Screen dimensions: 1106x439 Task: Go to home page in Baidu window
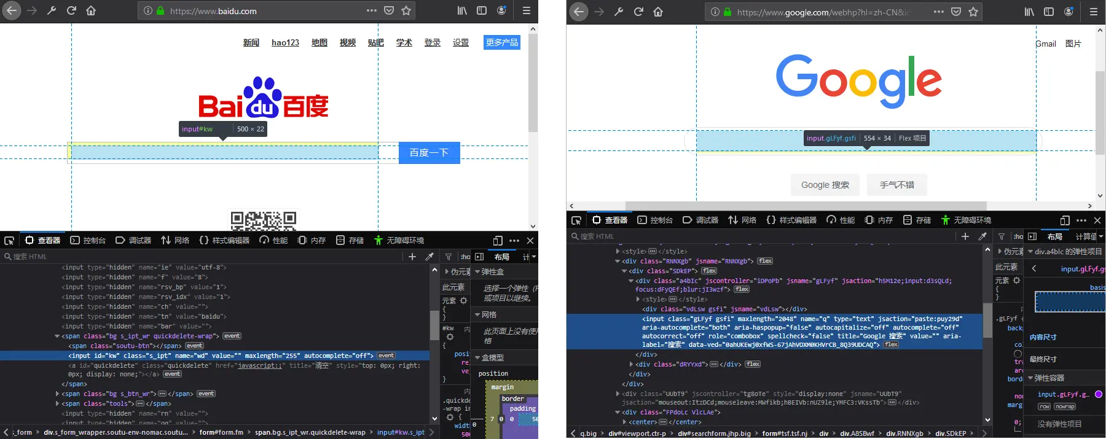[91, 10]
